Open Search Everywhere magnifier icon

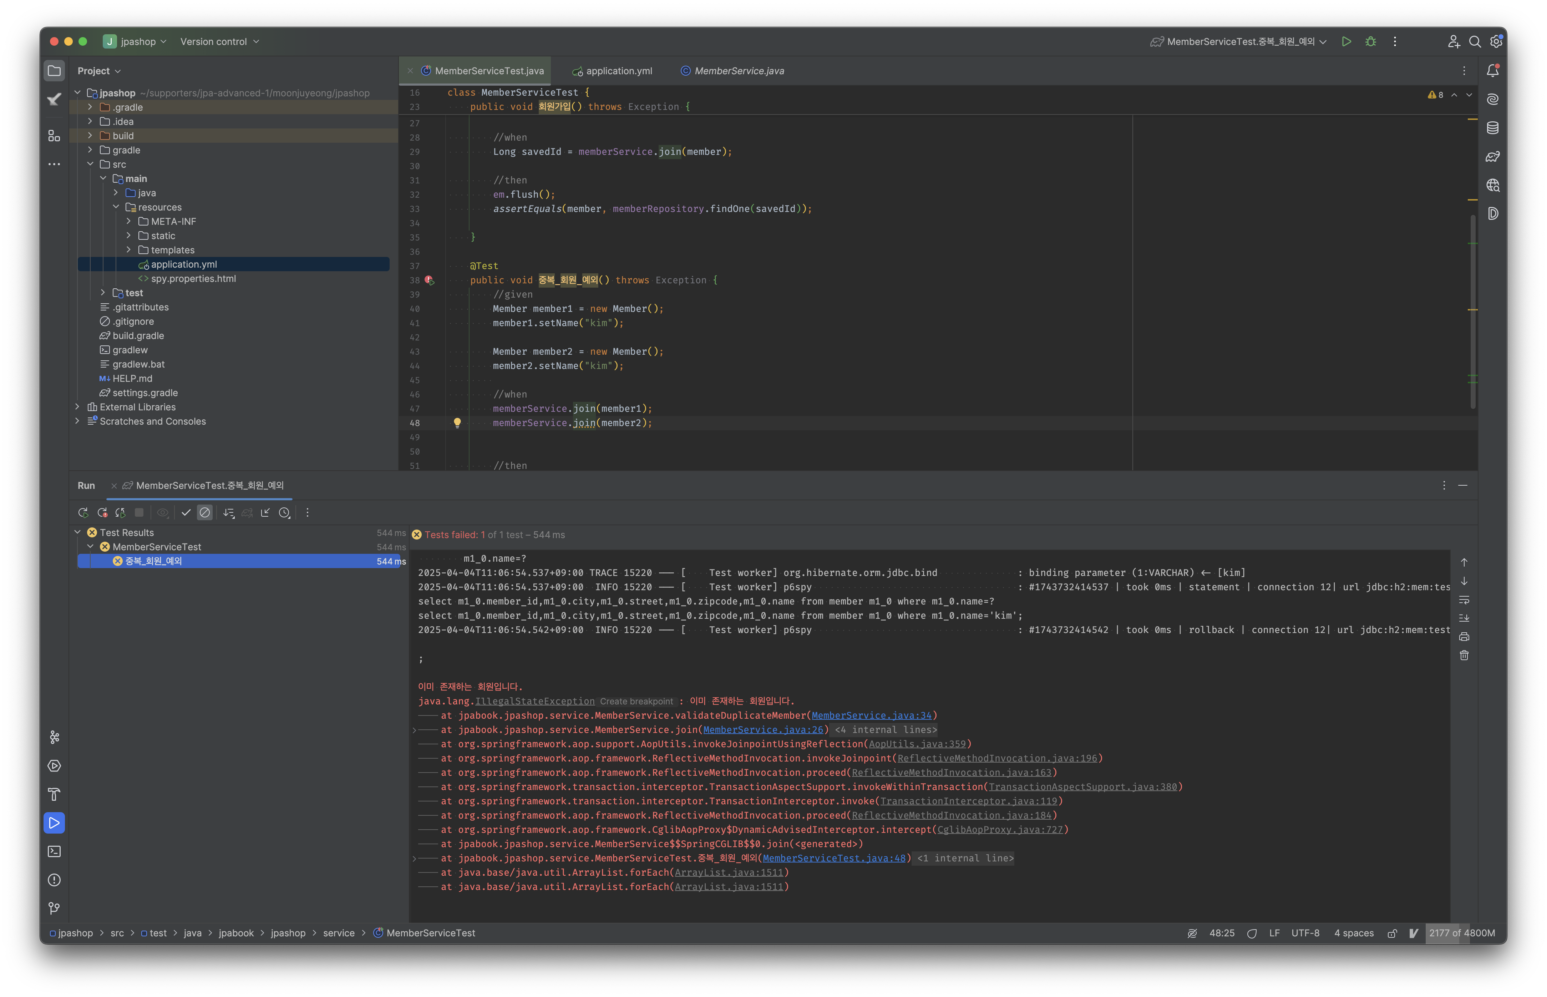pos(1475,41)
